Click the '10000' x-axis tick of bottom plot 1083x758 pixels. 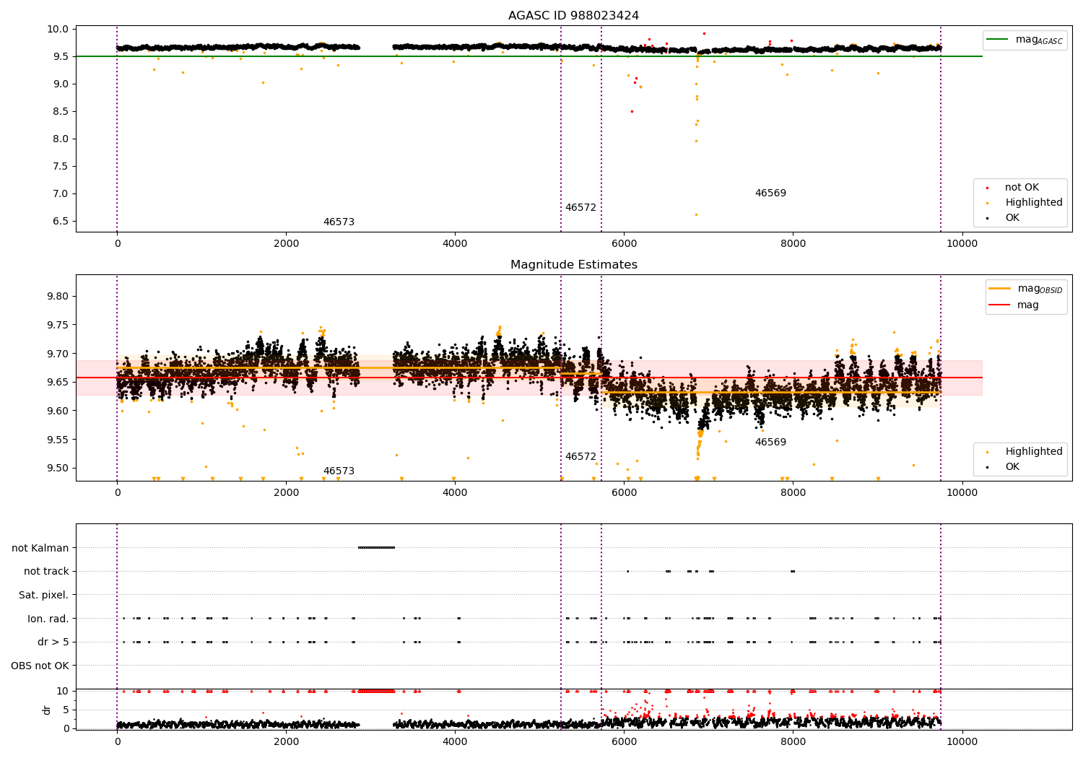point(962,741)
